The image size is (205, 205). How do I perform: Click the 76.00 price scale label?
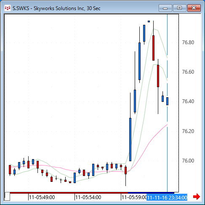(x=188, y=161)
